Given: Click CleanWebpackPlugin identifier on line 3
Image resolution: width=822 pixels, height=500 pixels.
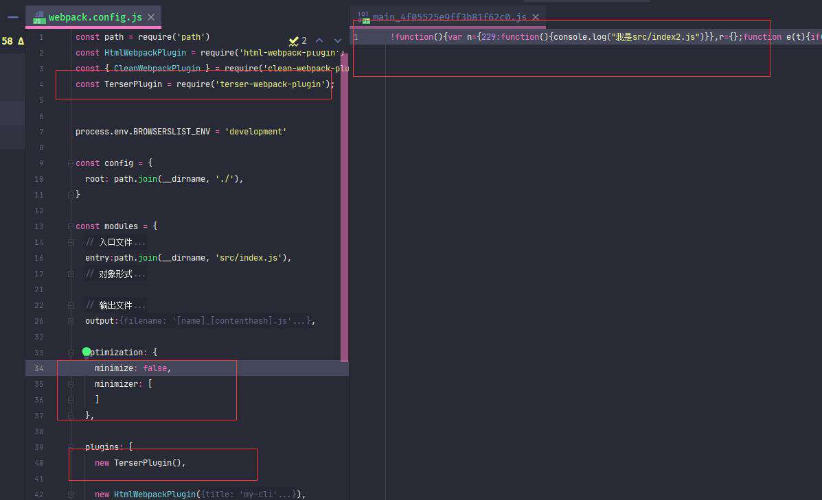Looking at the screenshot, I should 157,69.
